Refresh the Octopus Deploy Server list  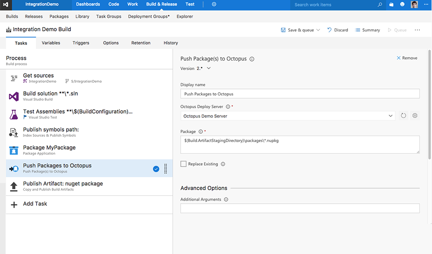click(403, 116)
